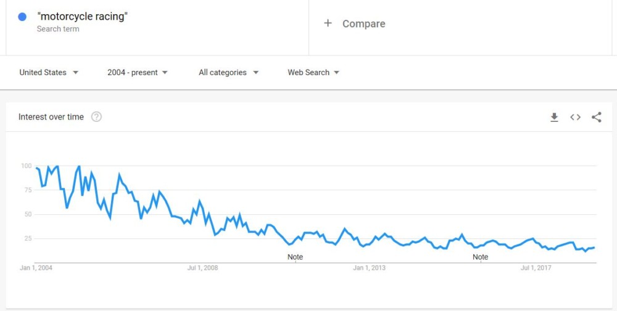The height and width of the screenshot is (311, 617).
Task: Open the United States region dropdown
Action: pos(49,73)
